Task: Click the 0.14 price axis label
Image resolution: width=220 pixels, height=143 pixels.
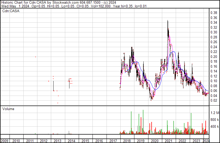Action: [x=214, y=71]
